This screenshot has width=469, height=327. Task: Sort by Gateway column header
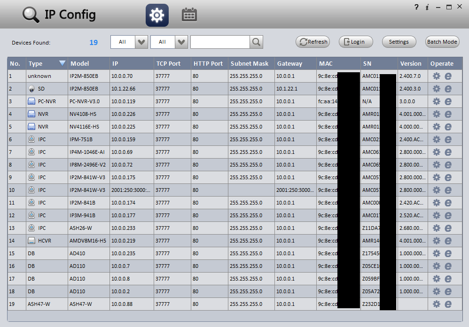[x=296, y=64]
